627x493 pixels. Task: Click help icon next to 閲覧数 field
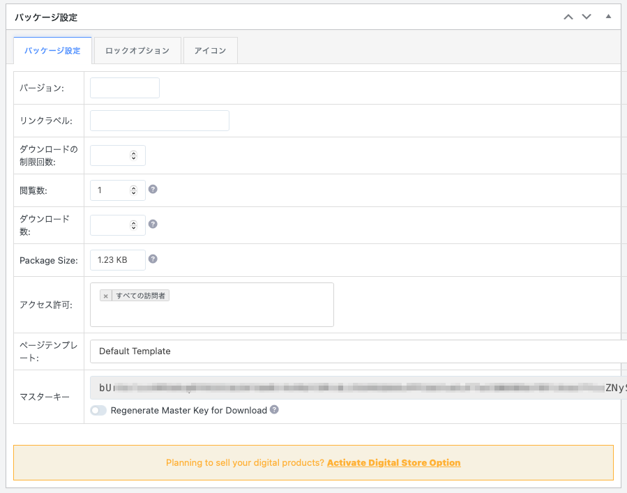point(153,189)
